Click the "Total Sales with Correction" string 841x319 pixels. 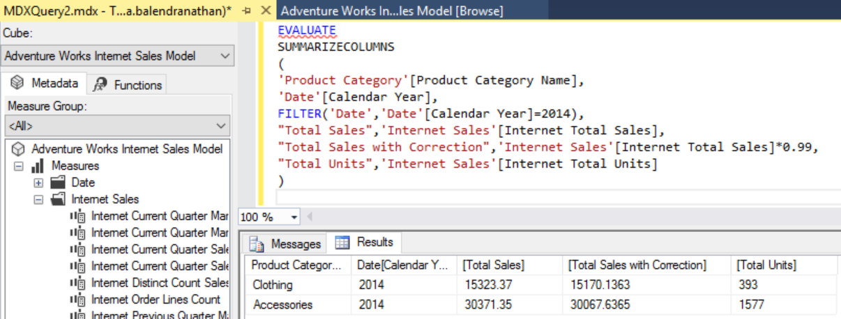pyautogui.click(x=384, y=147)
